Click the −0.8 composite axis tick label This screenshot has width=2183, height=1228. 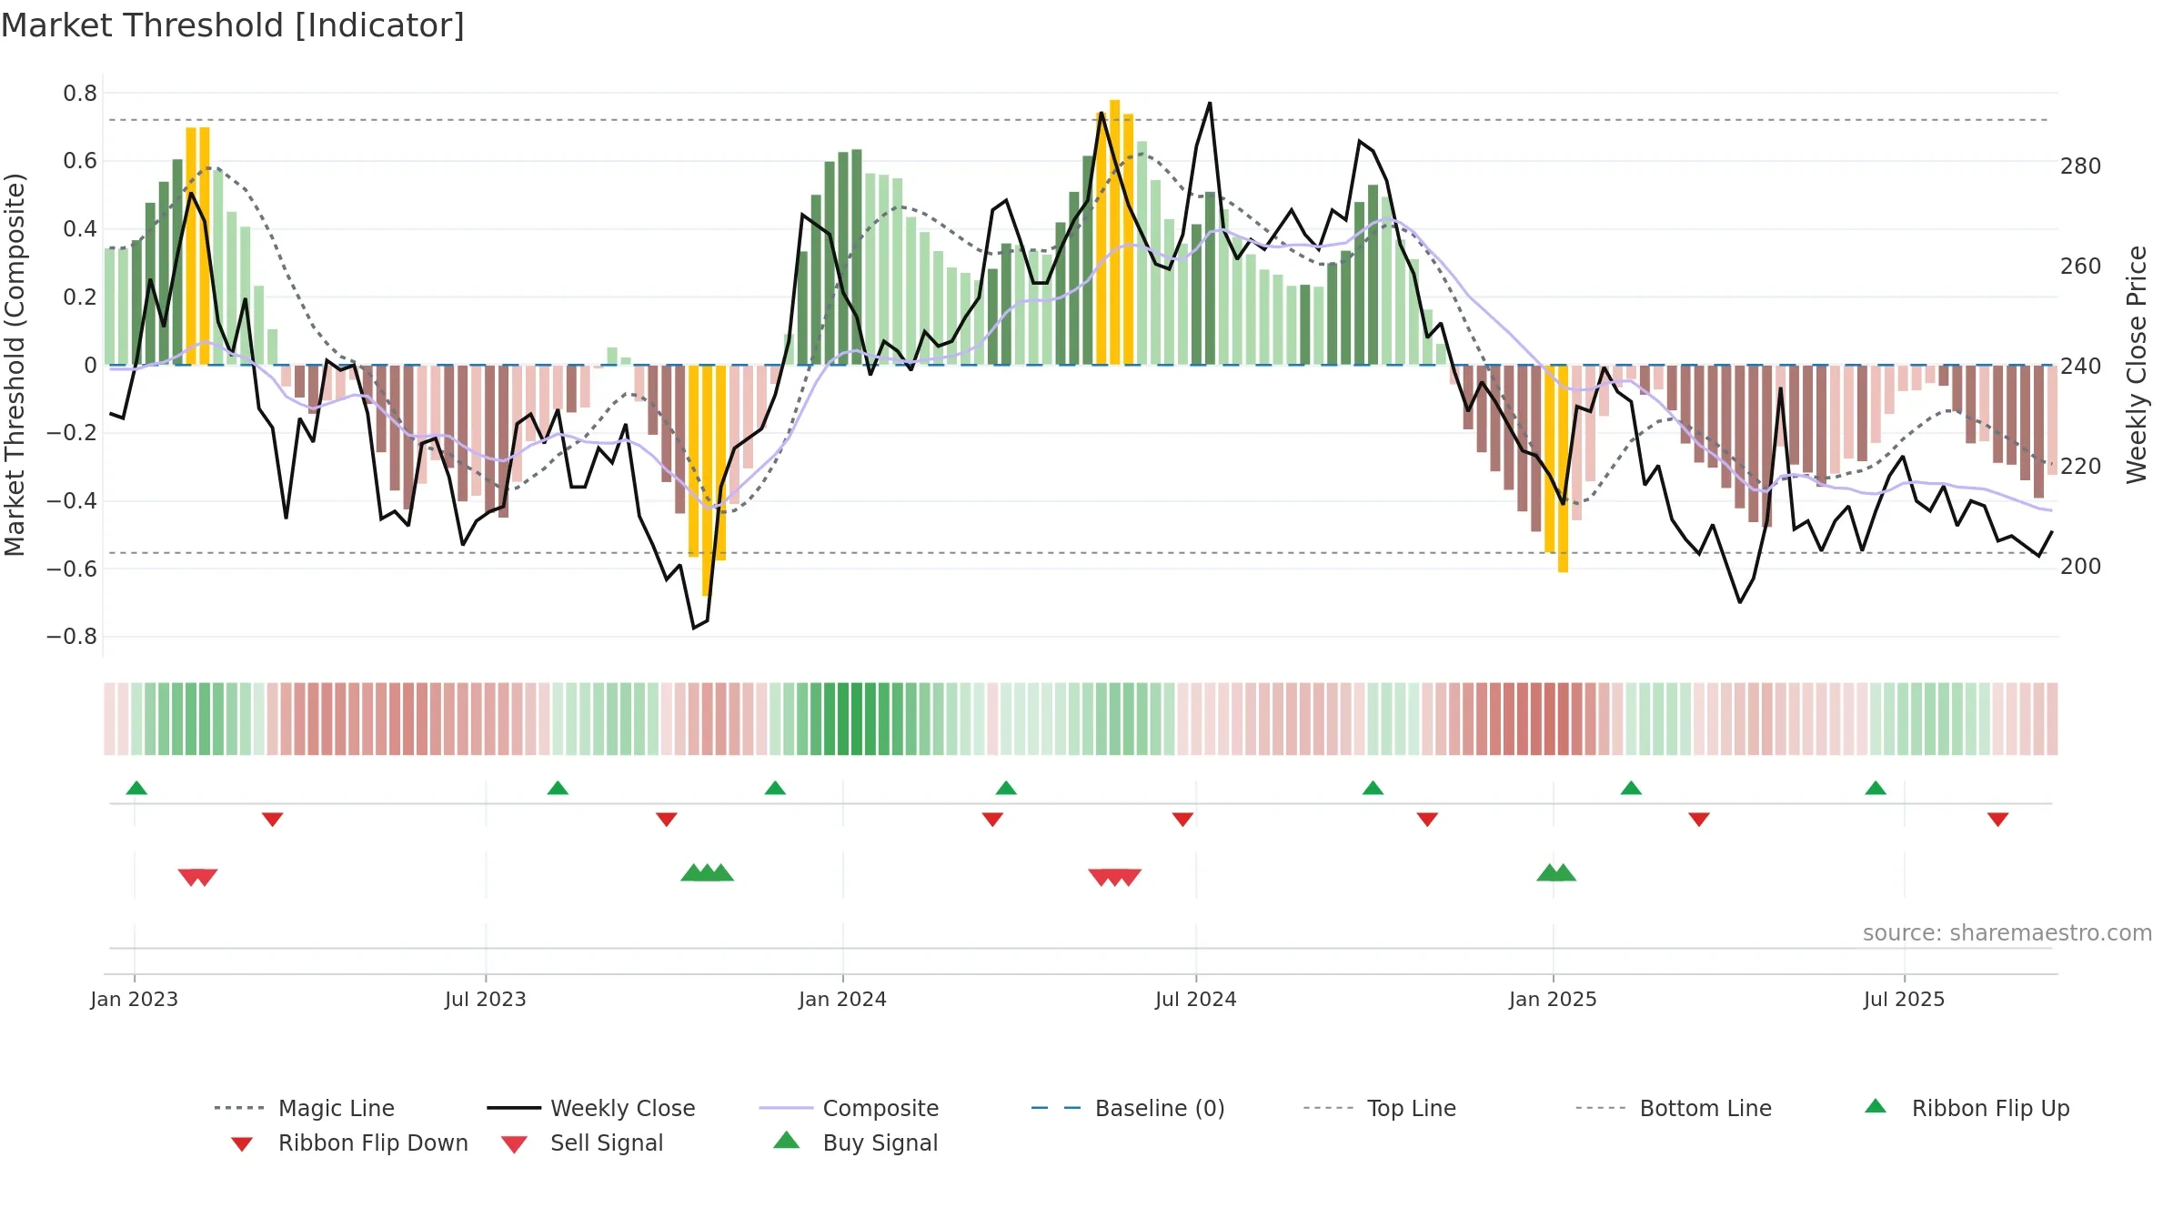point(72,636)
